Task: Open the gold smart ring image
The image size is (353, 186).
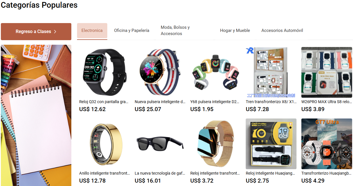Action: (x=104, y=144)
